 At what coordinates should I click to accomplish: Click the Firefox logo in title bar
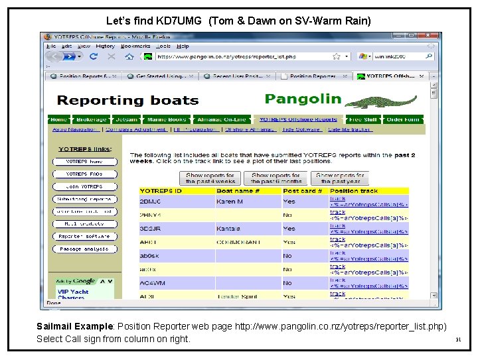pos(48,37)
